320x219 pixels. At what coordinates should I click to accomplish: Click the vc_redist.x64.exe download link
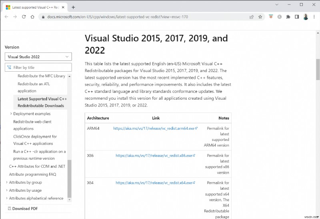pyautogui.click(x=154, y=183)
